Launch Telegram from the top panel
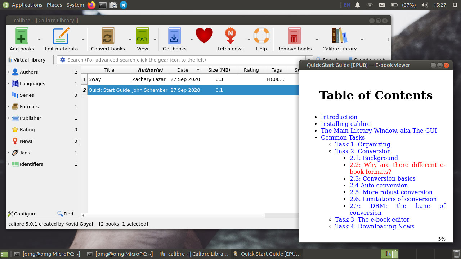Image resolution: width=461 pixels, height=259 pixels. tap(124, 5)
